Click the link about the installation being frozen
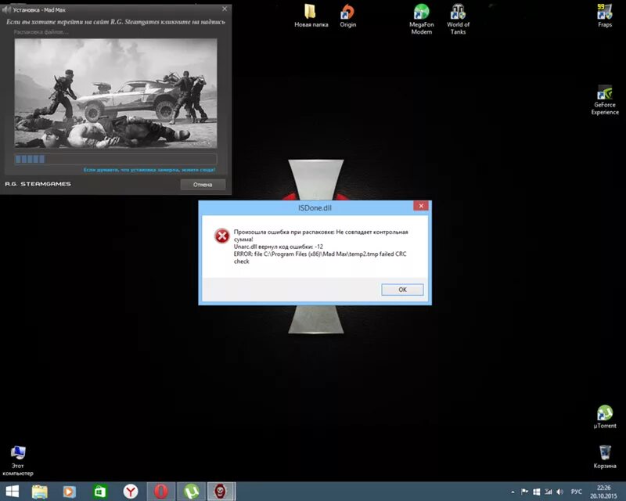The image size is (626, 501). click(149, 170)
